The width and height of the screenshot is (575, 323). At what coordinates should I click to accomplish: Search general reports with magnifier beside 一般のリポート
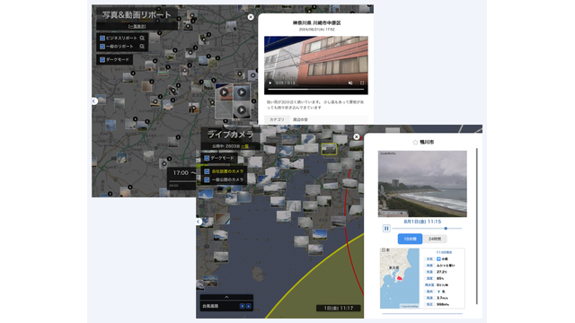(x=142, y=47)
